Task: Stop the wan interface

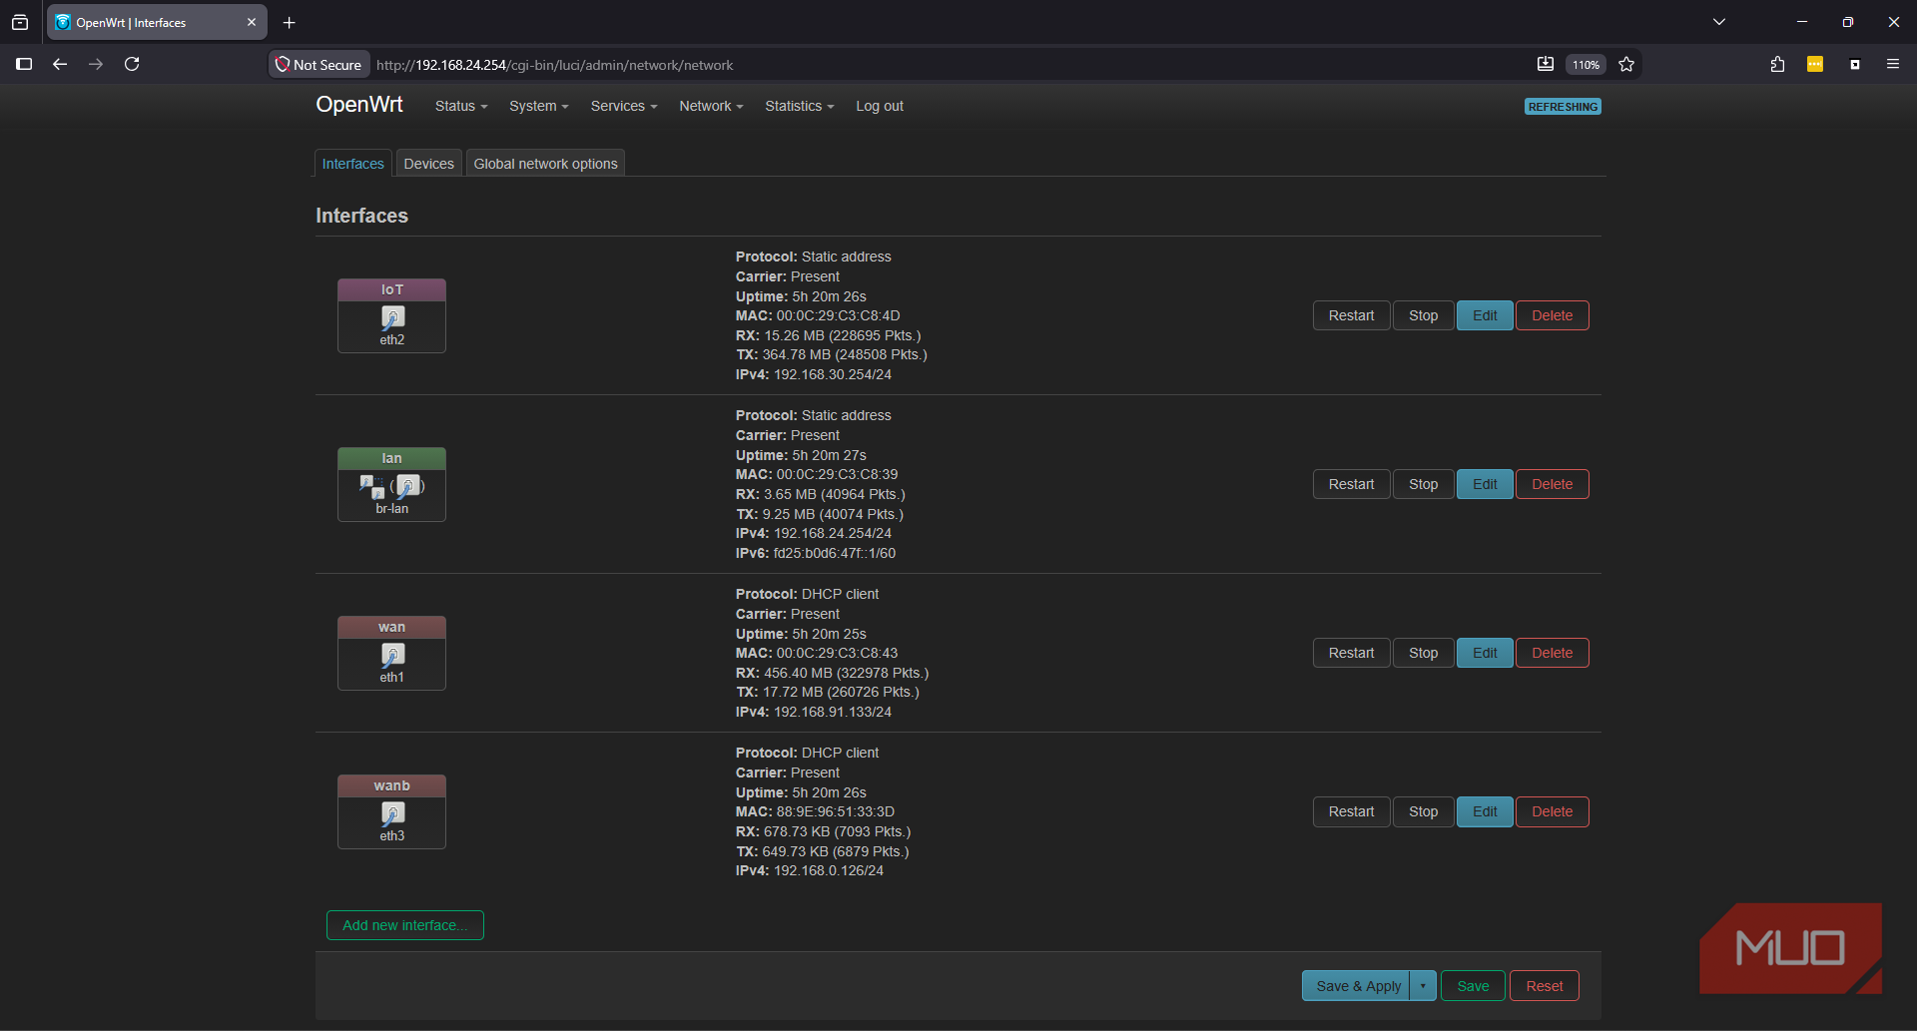Action: pyautogui.click(x=1423, y=653)
